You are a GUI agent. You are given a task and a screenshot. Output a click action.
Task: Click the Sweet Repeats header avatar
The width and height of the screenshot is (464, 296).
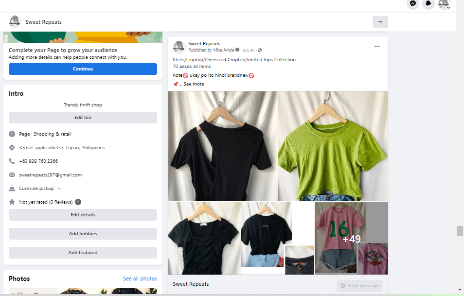(15, 22)
